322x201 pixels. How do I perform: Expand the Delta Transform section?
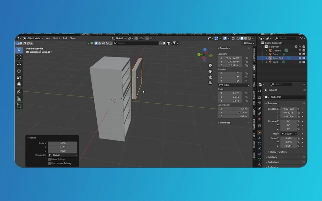coord(278,152)
